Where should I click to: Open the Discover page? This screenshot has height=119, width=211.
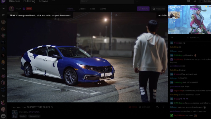(x=15, y=1)
